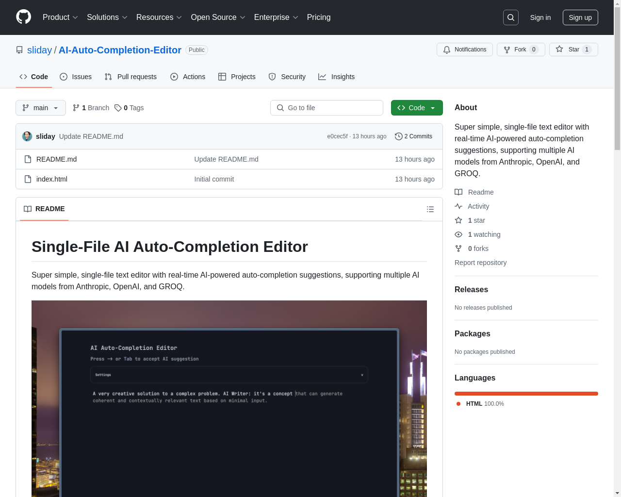Switch to the Security tab
Screen dimensions: 621x497
(x=287, y=77)
